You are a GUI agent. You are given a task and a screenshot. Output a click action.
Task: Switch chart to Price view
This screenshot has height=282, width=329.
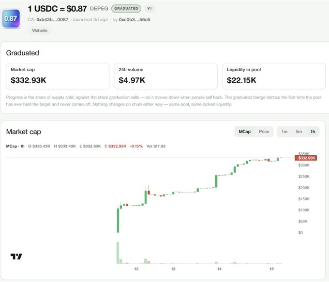(264, 132)
